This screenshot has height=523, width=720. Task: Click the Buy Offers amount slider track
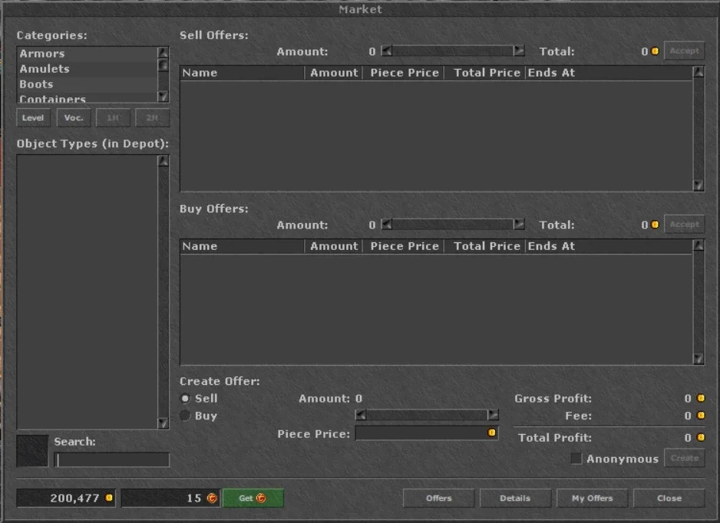tap(453, 225)
